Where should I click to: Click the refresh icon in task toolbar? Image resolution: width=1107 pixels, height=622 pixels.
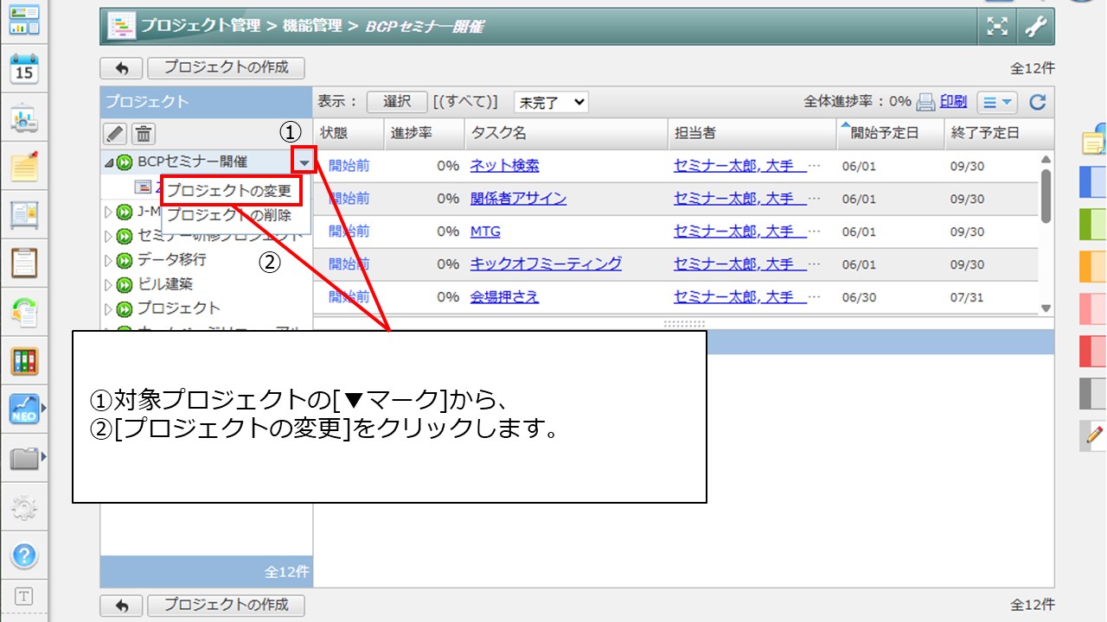click(1038, 102)
